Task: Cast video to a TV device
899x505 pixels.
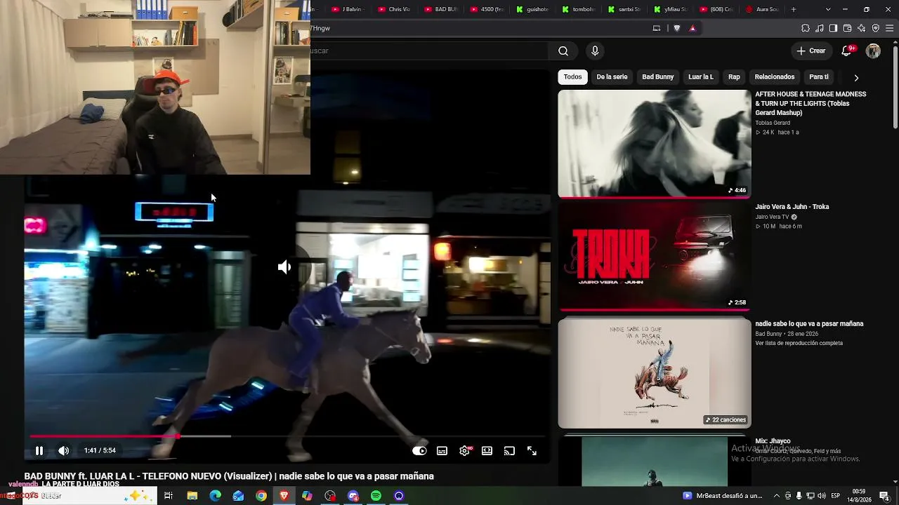Action: [x=509, y=451]
